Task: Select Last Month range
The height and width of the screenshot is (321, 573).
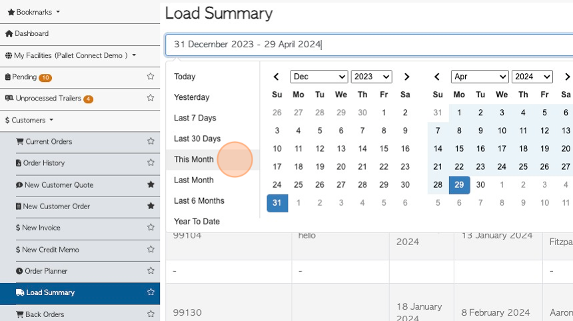Action: [213, 180]
